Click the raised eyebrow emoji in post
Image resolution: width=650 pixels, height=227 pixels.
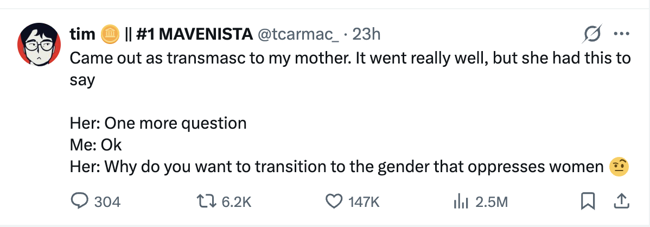(x=619, y=166)
